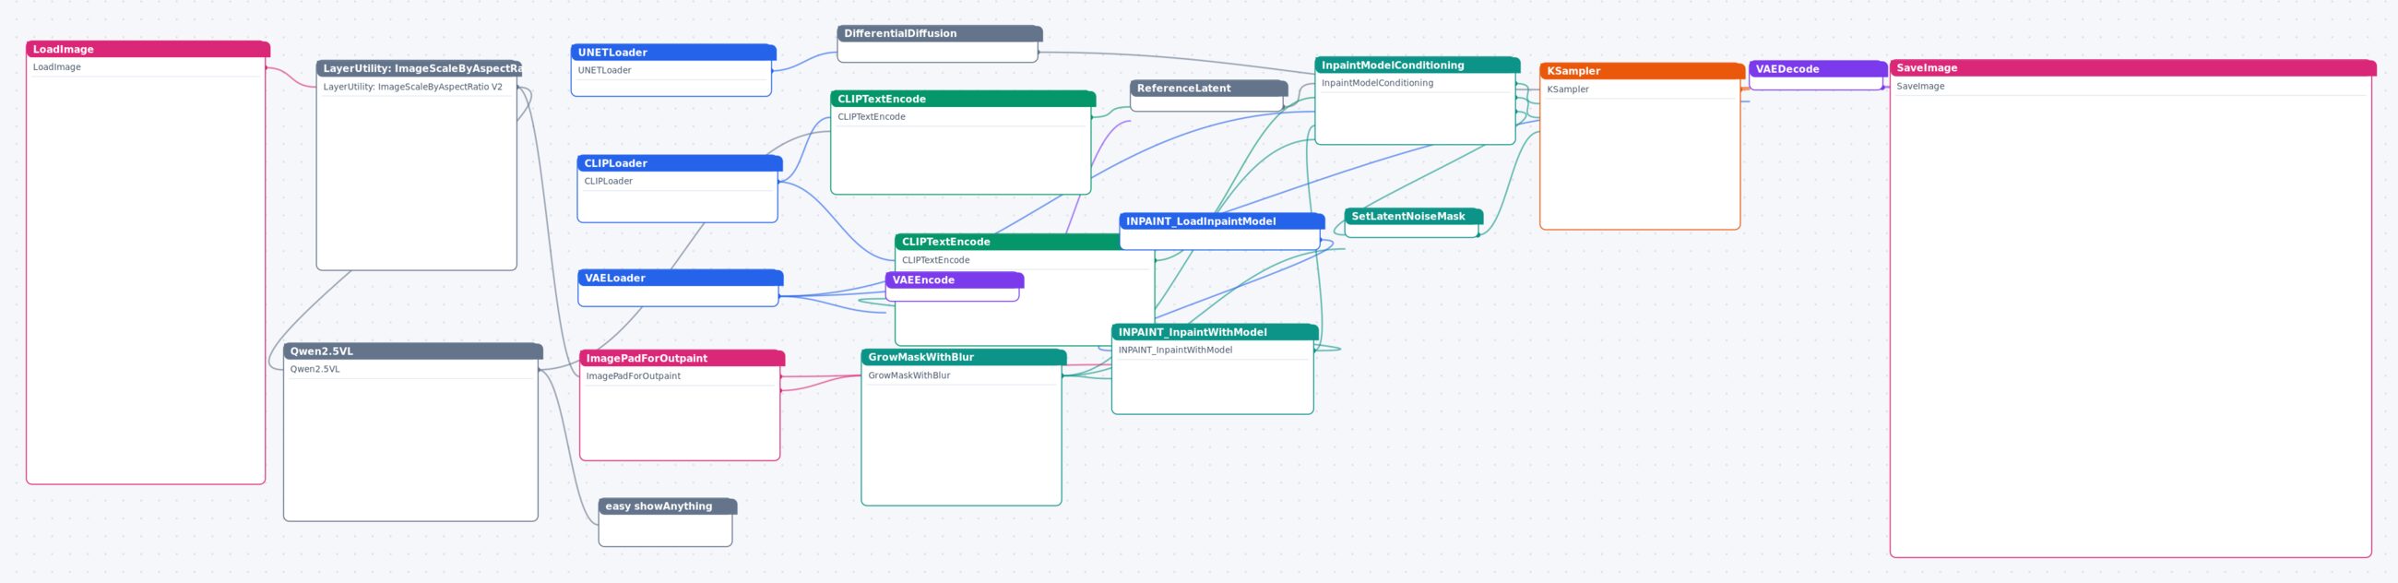The image size is (2398, 583).
Task: Select the purple VAEEncode node header
Action: [955, 280]
